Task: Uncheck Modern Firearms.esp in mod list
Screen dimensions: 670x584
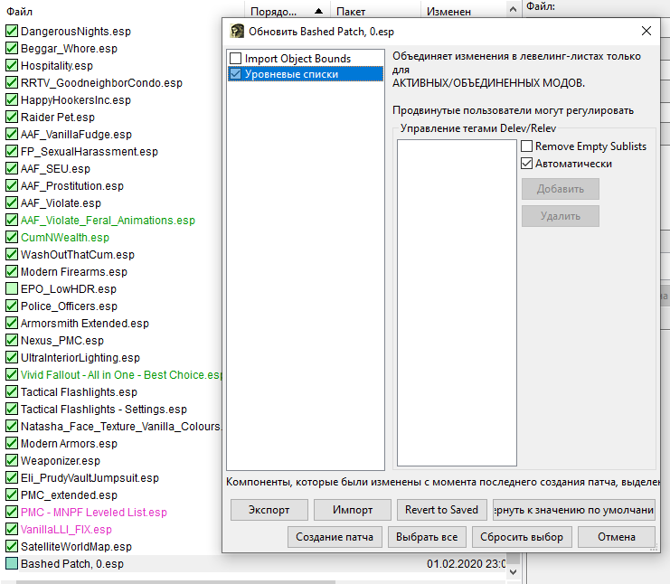Action: click(12, 272)
